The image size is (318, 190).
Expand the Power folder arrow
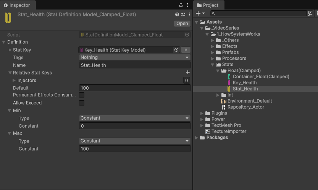coord(202,119)
